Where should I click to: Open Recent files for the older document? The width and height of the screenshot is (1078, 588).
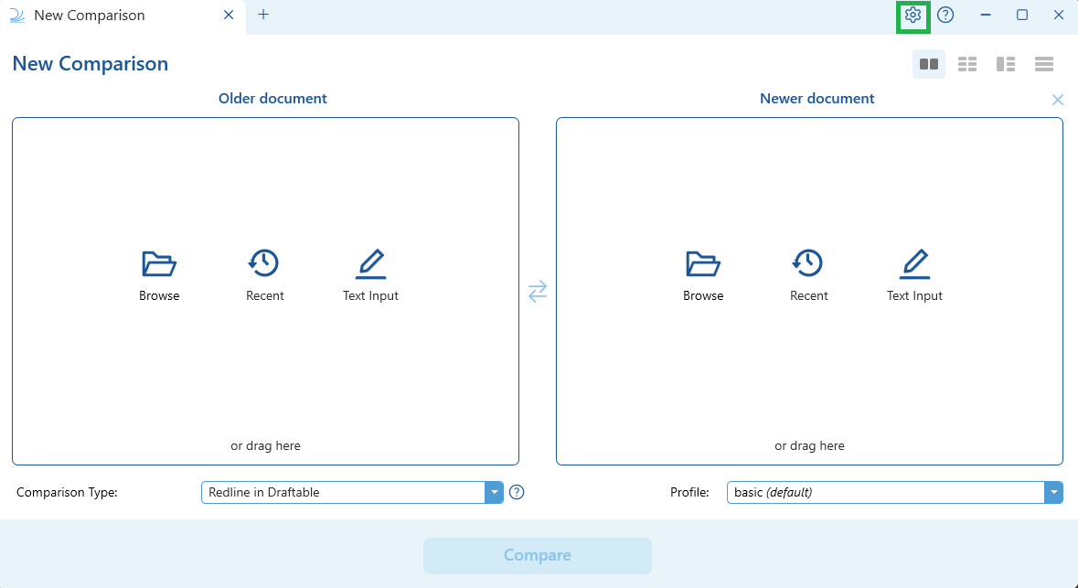pos(264,276)
